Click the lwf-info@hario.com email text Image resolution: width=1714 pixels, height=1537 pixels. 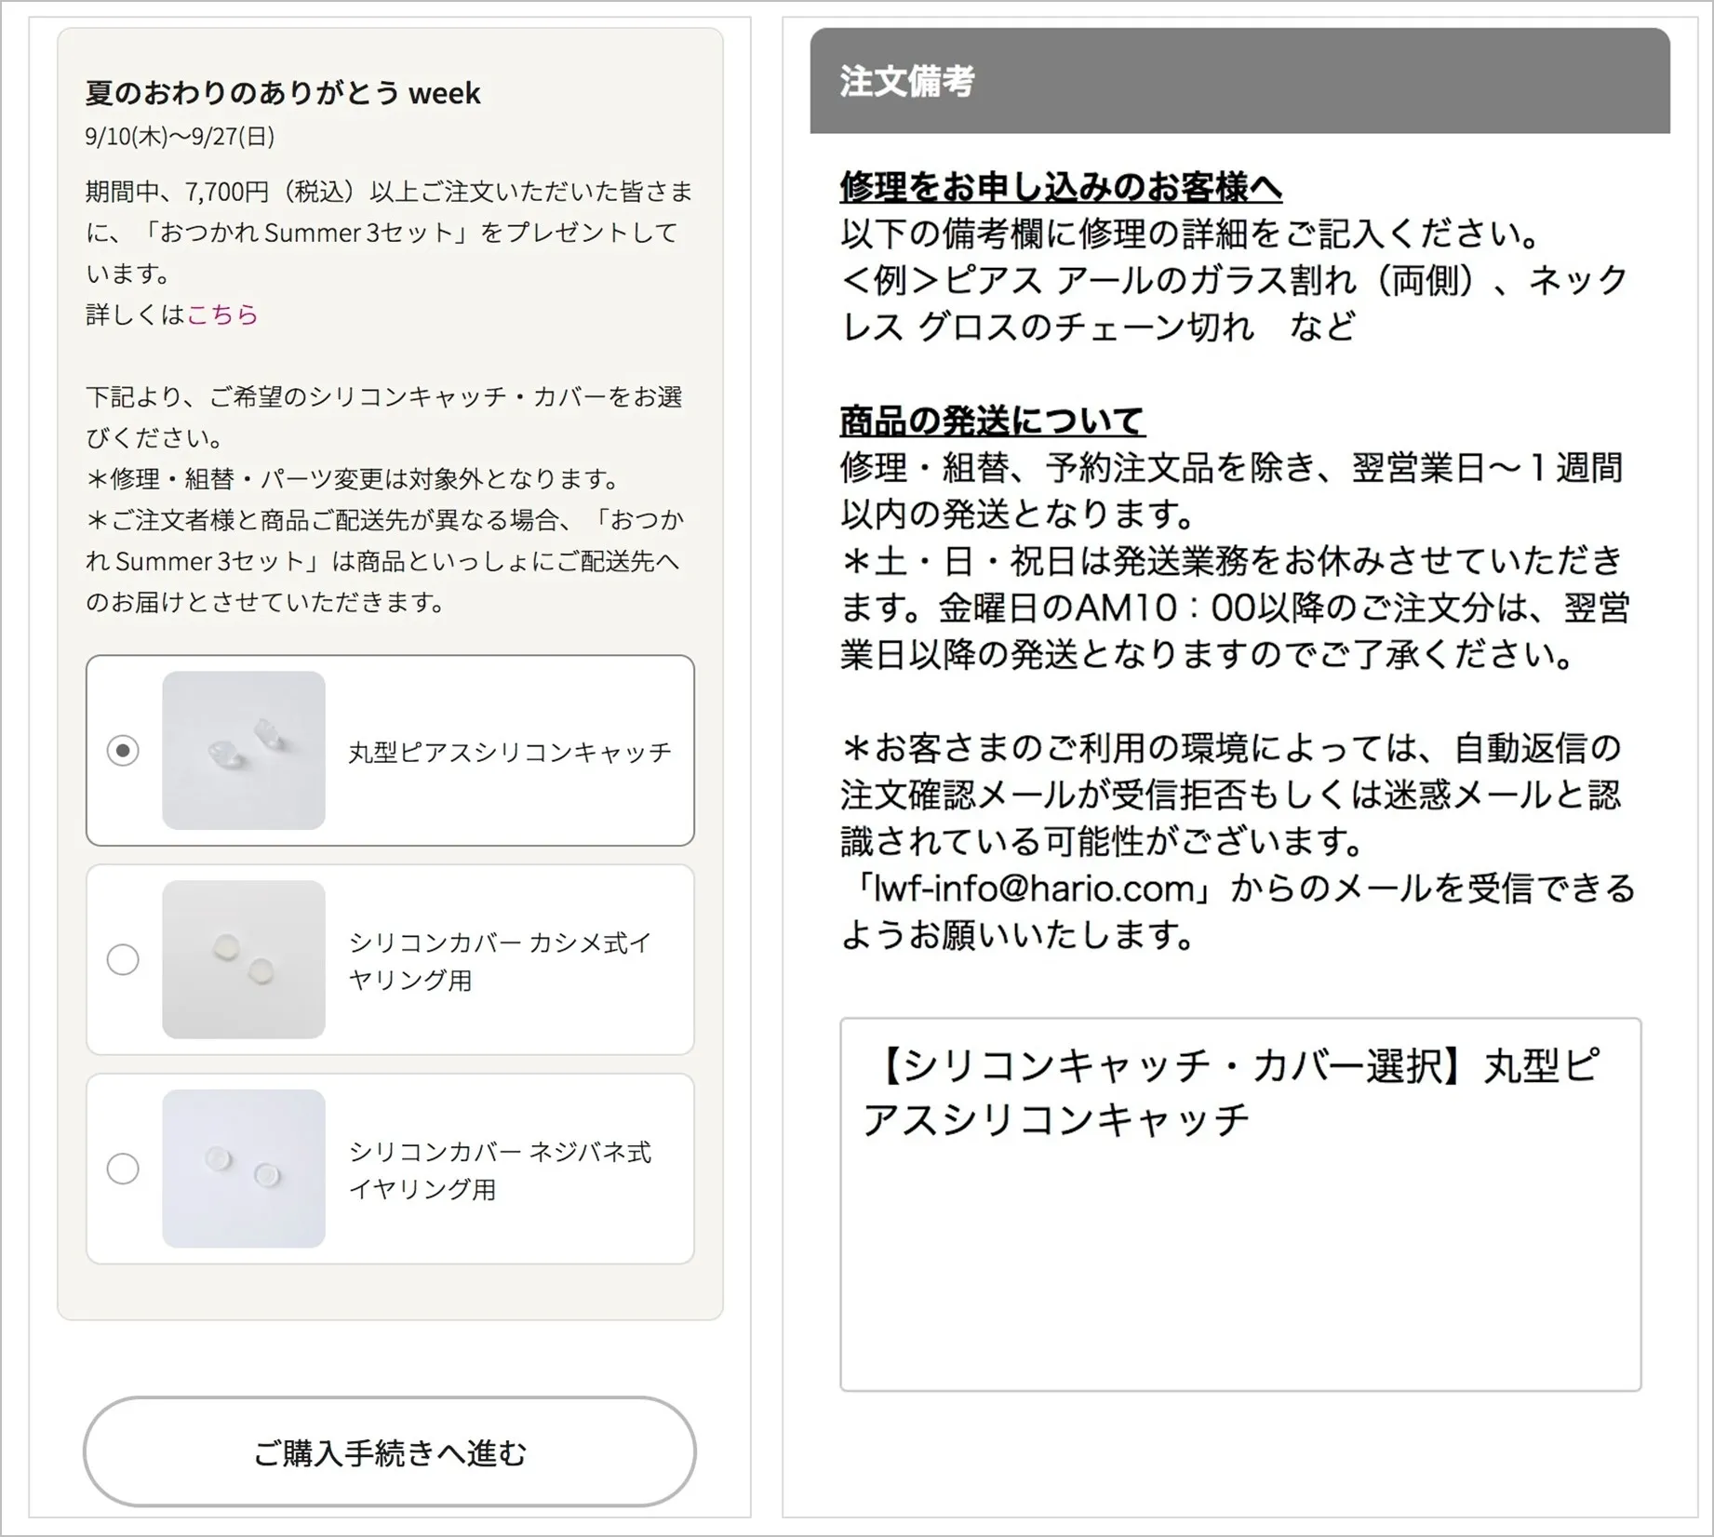click(x=1035, y=889)
